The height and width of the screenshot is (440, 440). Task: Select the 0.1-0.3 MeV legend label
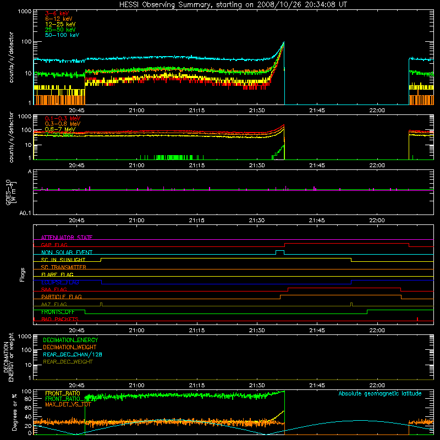click(x=63, y=118)
